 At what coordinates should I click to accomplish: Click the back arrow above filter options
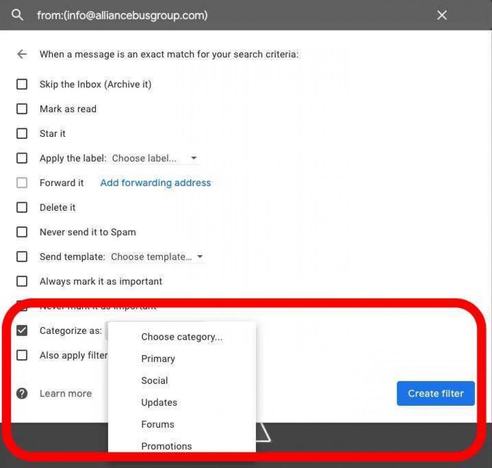pyautogui.click(x=22, y=54)
